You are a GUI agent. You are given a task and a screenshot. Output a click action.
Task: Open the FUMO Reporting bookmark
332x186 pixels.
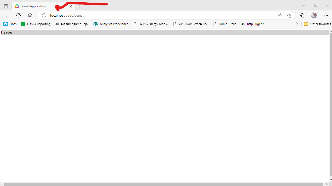(36, 24)
